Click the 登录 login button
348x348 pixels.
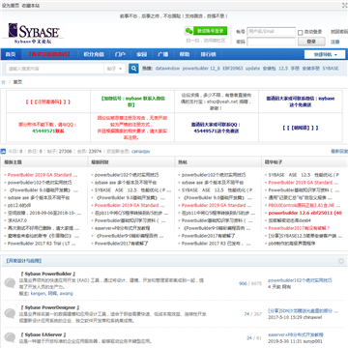311,42
